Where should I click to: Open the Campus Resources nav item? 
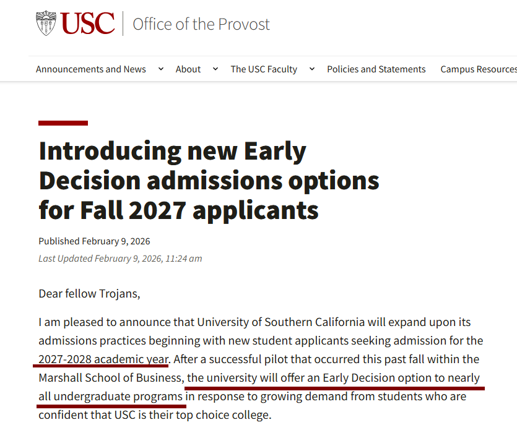[x=478, y=69]
